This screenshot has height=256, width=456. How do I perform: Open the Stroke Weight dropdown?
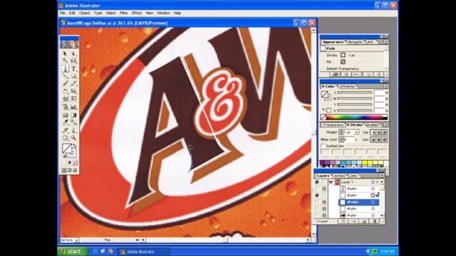pos(356,132)
